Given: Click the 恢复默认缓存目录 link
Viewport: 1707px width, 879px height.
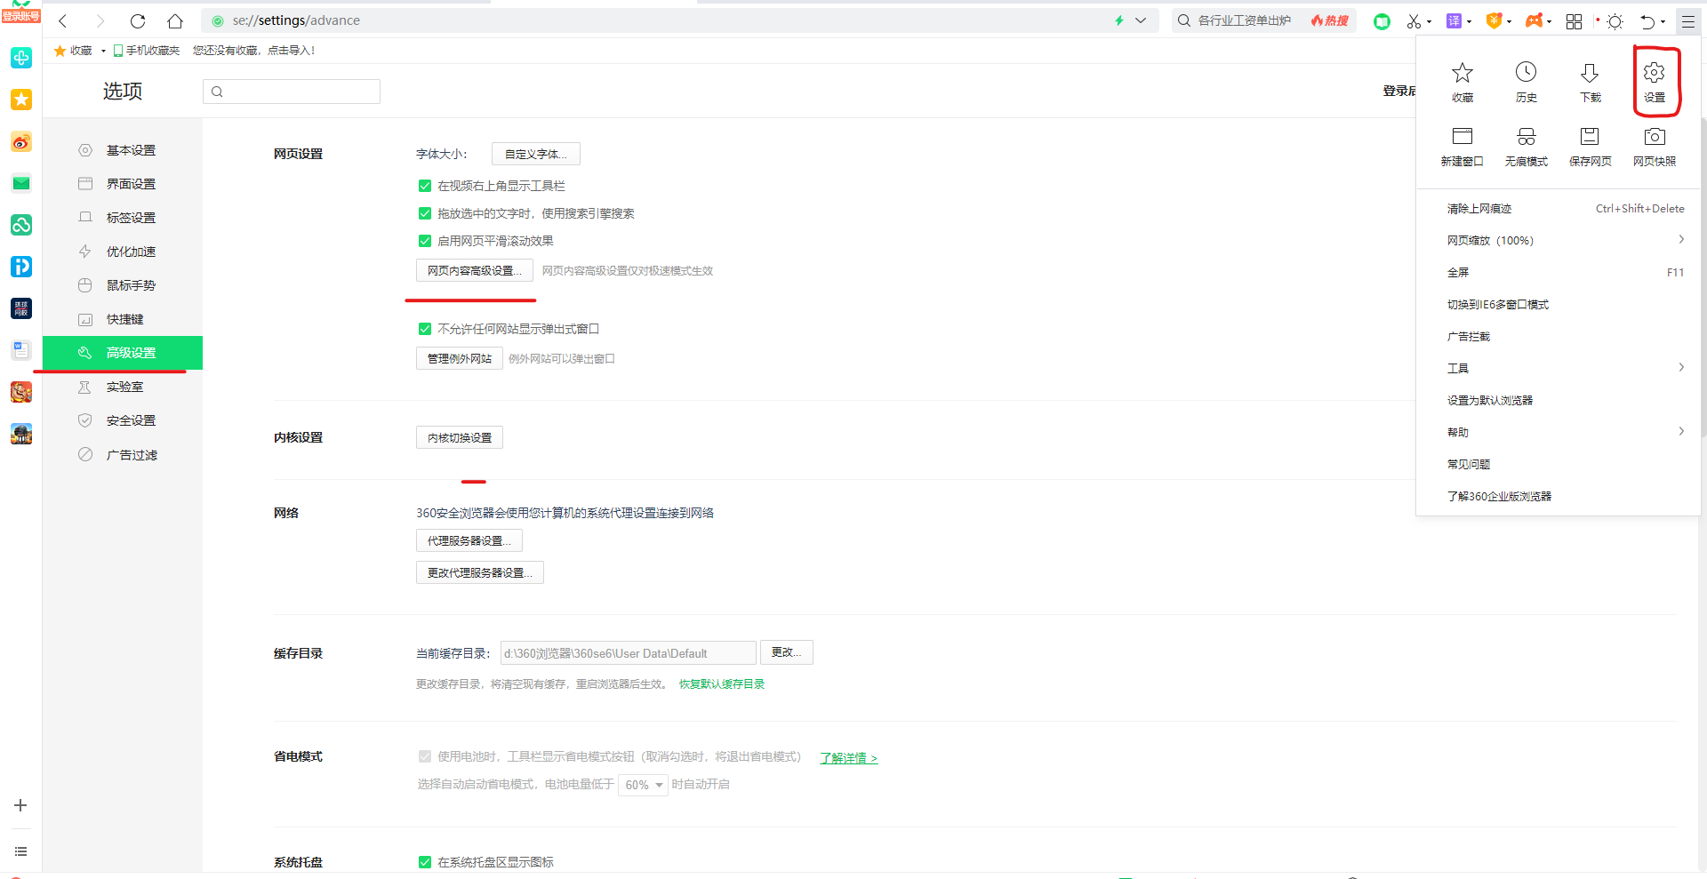Looking at the screenshot, I should (721, 683).
